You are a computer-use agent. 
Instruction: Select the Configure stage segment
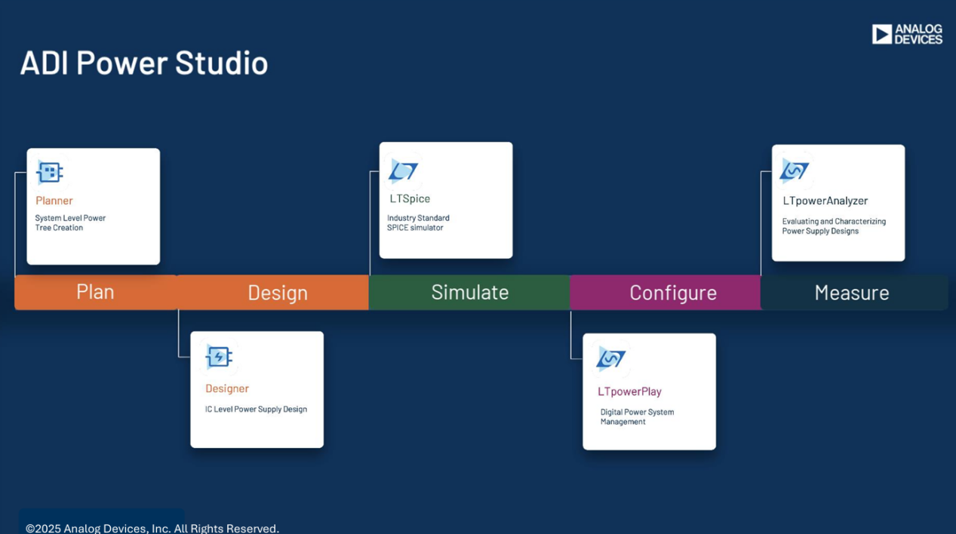point(666,292)
